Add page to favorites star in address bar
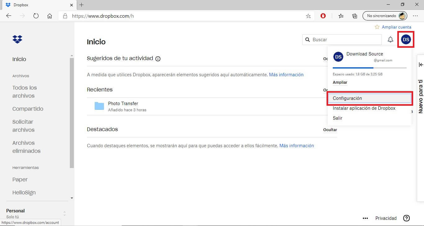 coord(308,16)
